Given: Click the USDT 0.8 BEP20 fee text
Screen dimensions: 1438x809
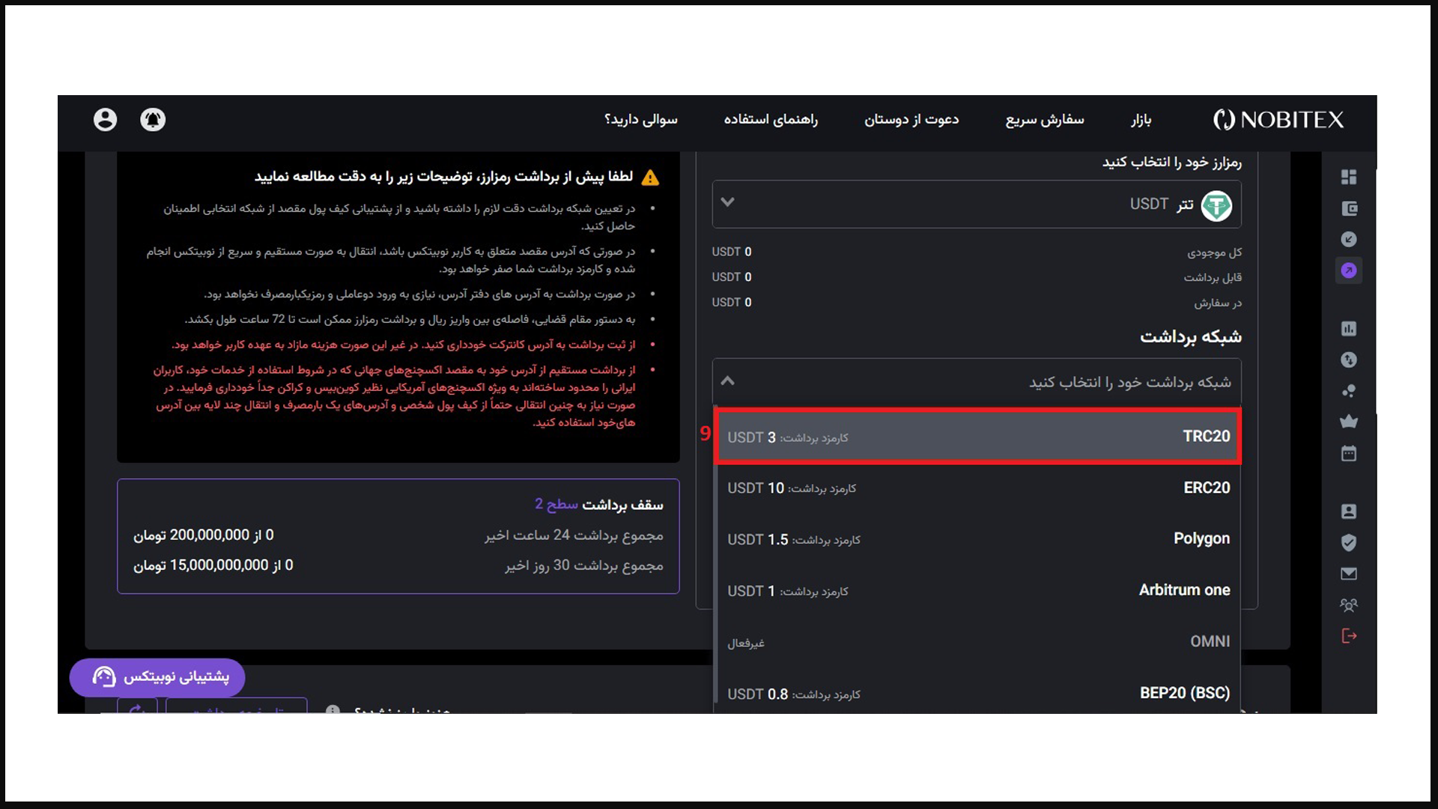Looking at the screenshot, I should (x=794, y=694).
